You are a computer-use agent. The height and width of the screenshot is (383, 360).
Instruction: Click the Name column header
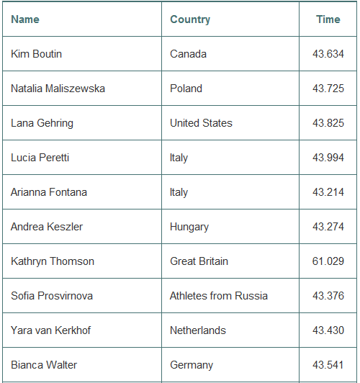point(25,19)
